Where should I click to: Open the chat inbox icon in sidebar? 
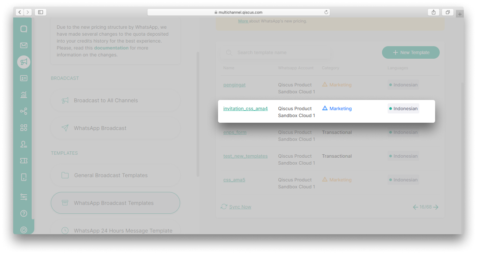(x=24, y=29)
